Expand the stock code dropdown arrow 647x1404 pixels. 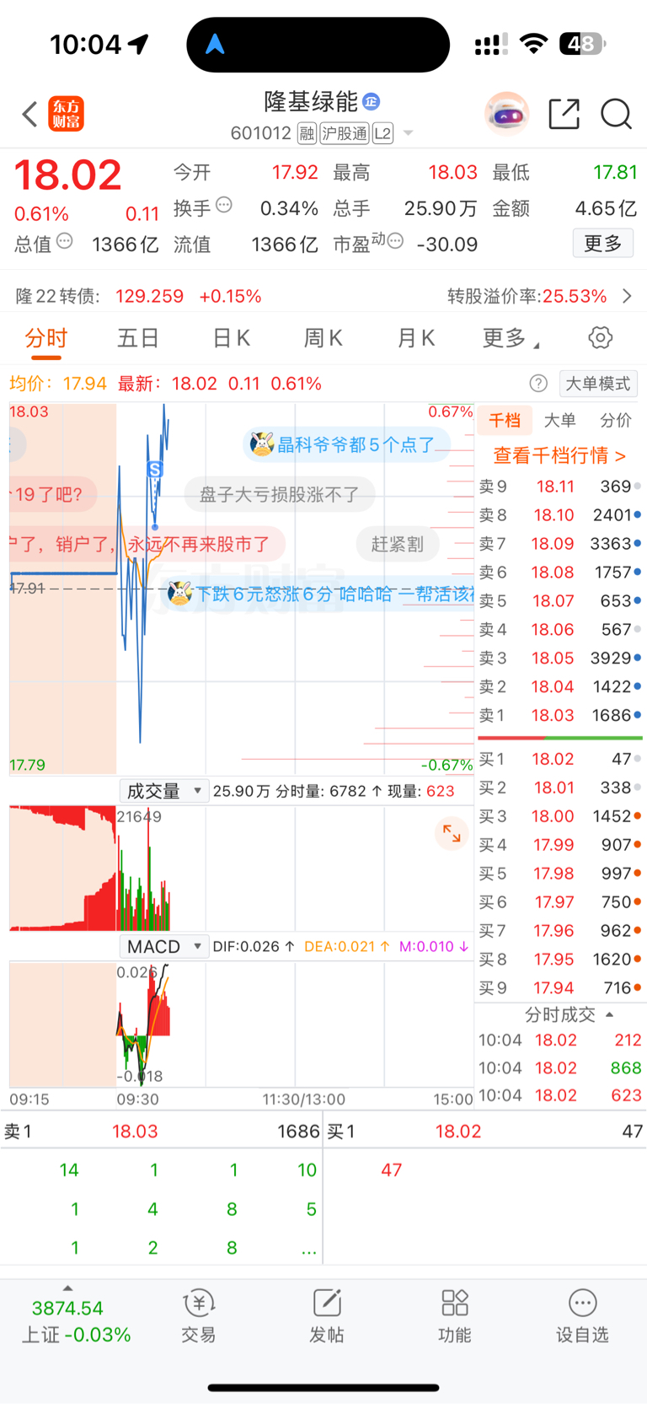(x=409, y=133)
